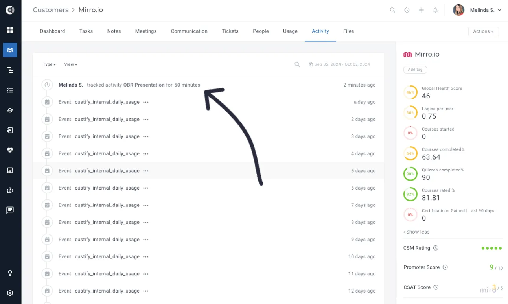The width and height of the screenshot is (508, 304).
Task: Click the clock icon beside Promoter Score
Action: tap(445, 267)
